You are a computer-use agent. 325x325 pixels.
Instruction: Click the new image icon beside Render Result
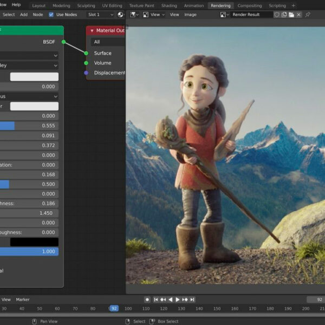pyautogui.click(x=284, y=15)
